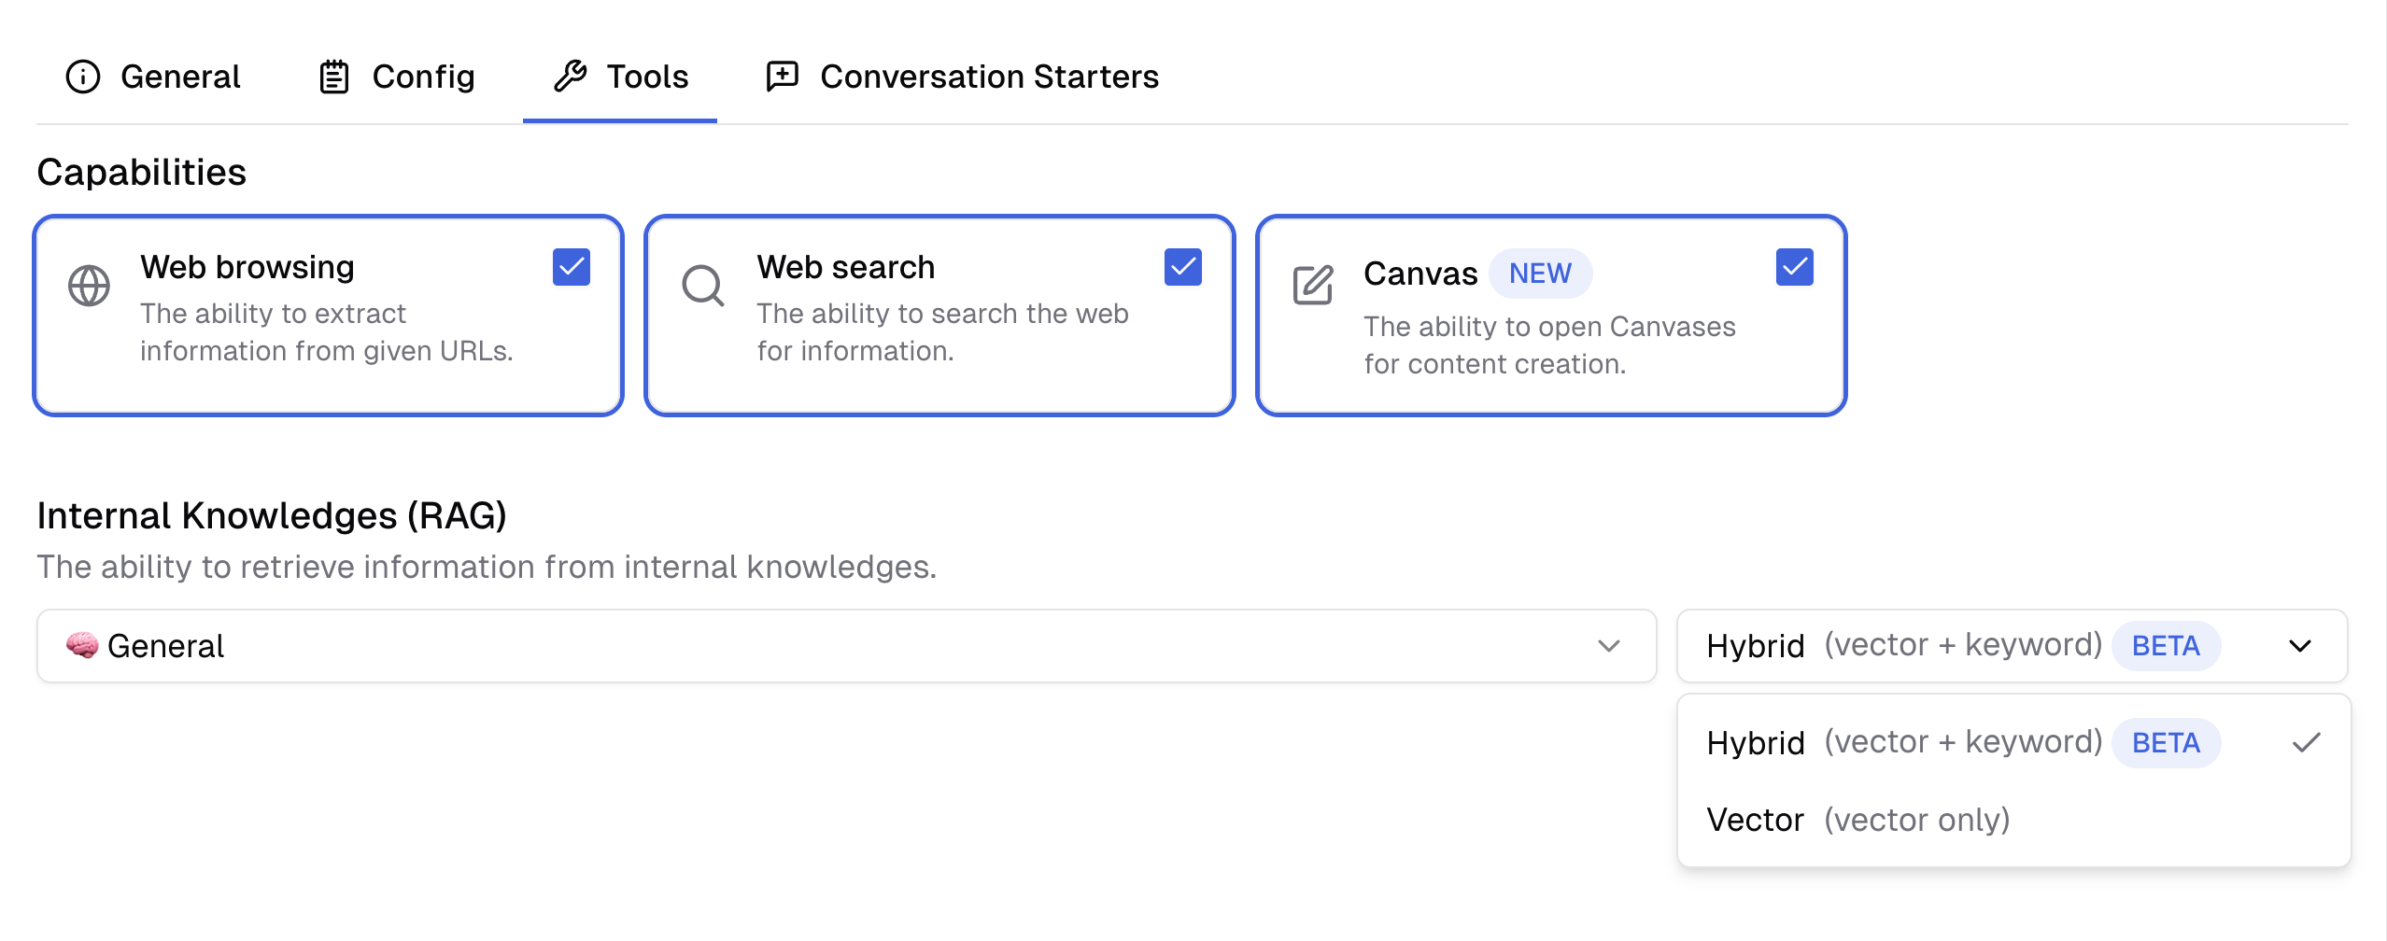Disable the Web browsing capability checkbox
Image resolution: width=2387 pixels, height=941 pixels.
pos(572,267)
